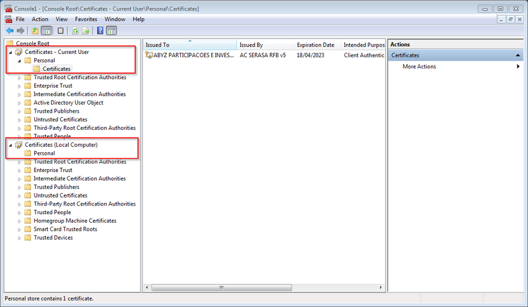Viewport: 528px width, 307px height.
Task: Select Current User Untrusted Certificates folder
Action: [60, 119]
